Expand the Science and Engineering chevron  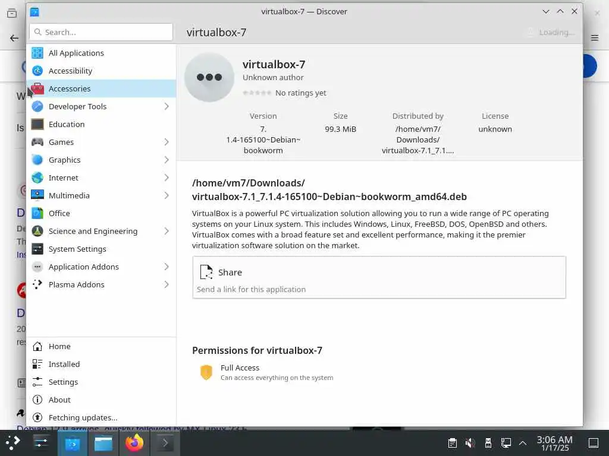click(x=167, y=231)
